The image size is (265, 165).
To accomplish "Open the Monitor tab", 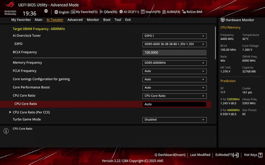I will [93, 20].
